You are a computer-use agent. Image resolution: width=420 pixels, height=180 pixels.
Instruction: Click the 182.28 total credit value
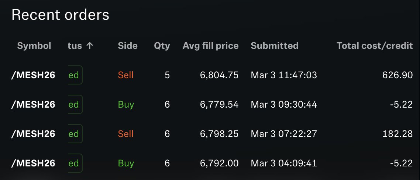[397, 134]
